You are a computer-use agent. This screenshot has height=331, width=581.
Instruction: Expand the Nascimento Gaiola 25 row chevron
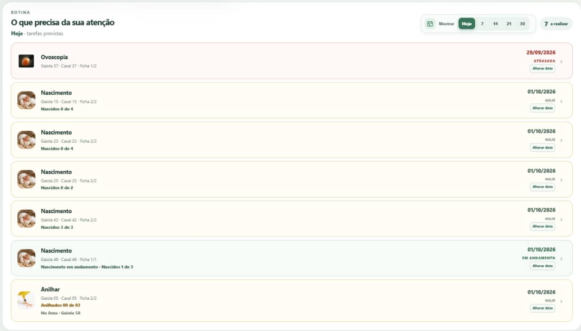pos(561,180)
